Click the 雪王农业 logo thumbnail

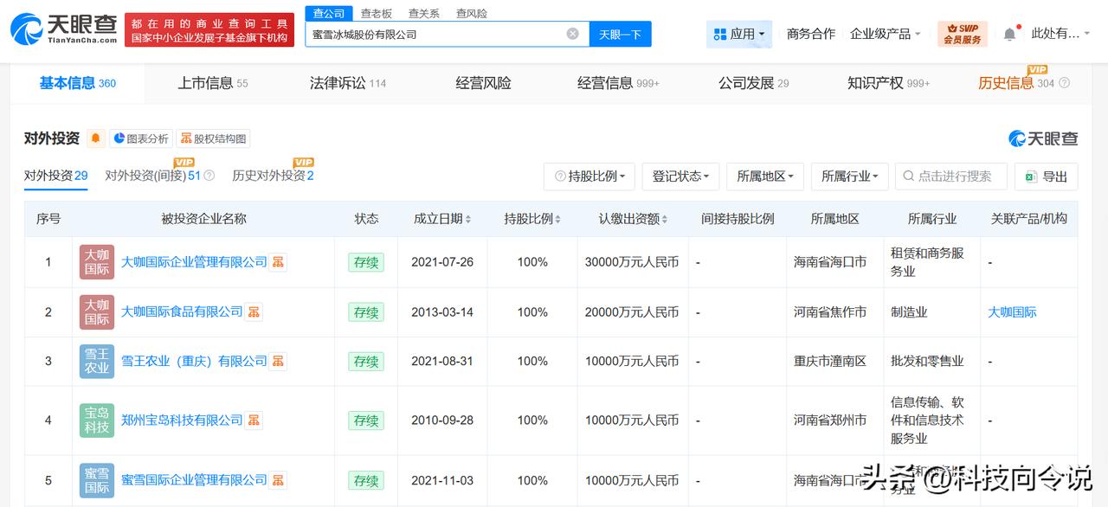click(97, 361)
